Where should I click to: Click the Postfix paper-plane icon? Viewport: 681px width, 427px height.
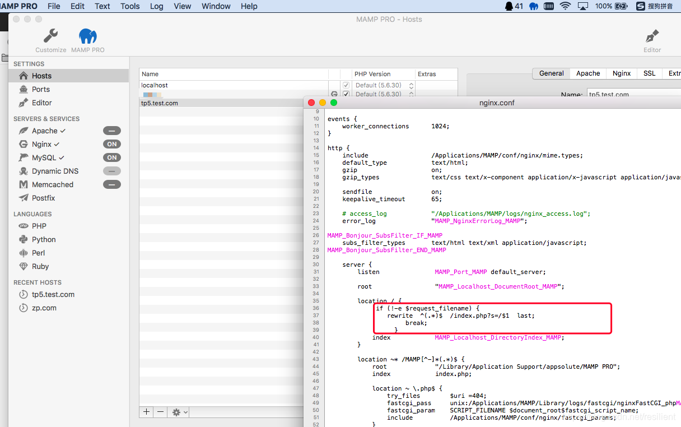click(x=24, y=198)
